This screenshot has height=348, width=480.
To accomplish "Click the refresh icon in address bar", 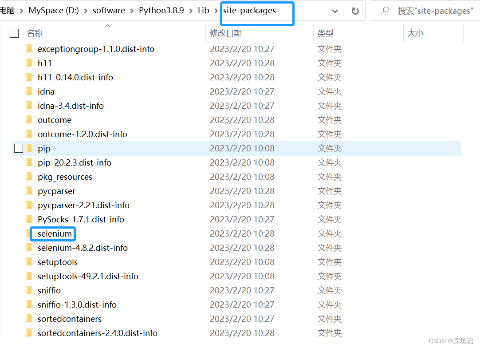I will point(355,11).
